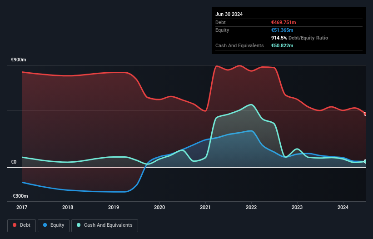This screenshot has height=239, width=373.
Task: Click the -€300m y-axis label
Action: 20,196
